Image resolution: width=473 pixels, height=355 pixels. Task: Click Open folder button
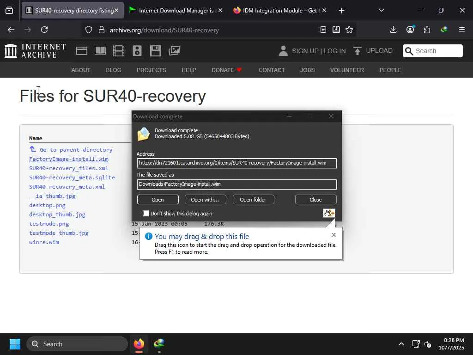(253, 200)
